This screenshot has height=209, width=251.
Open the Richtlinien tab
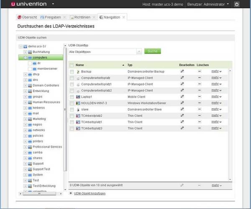point(83,17)
